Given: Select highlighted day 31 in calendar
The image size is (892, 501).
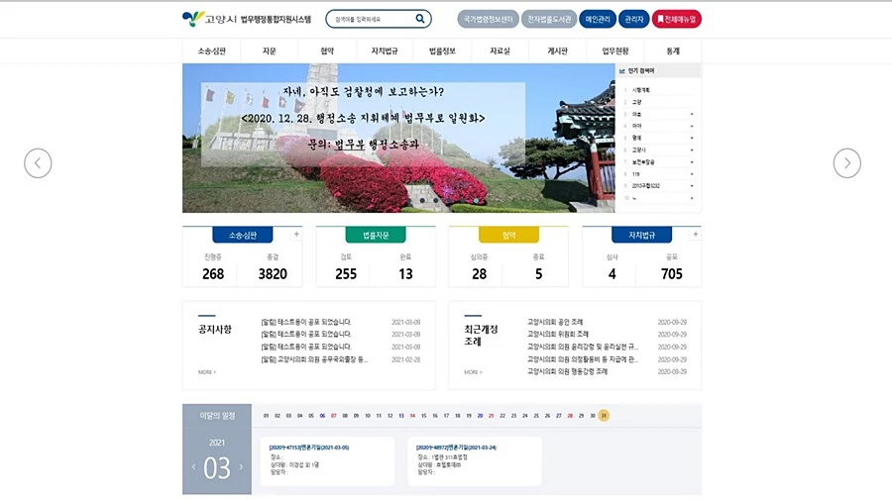Looking at the screenshot, I should click(604, 416).
